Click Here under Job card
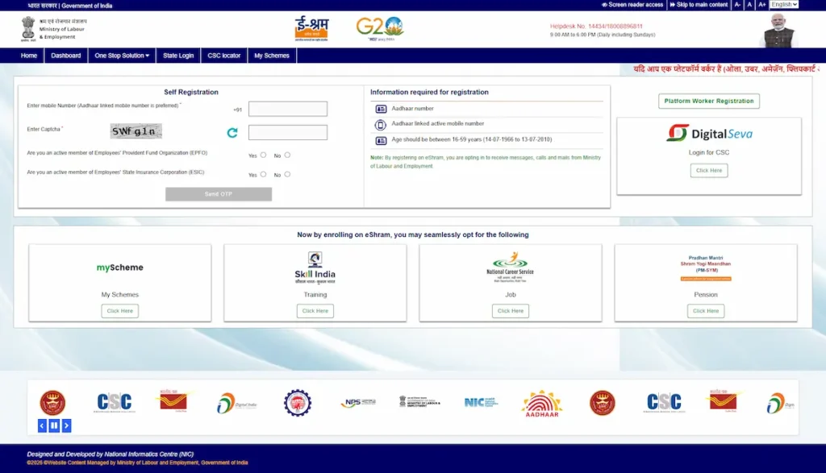 [511, 311]
